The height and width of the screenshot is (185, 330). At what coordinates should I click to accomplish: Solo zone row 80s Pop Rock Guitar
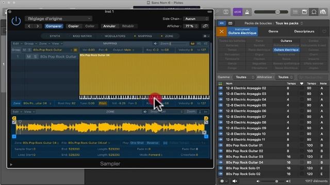pyautogui.click(x=36, y=57)
